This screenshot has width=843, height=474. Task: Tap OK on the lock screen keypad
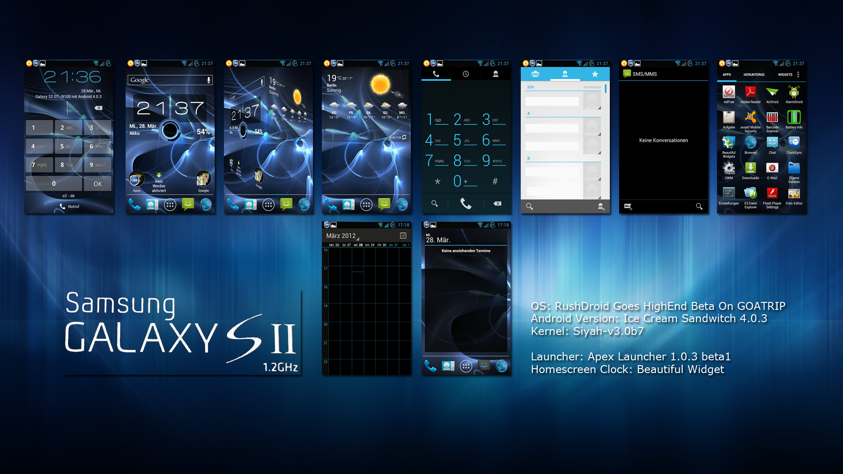(x=97, y=184)
